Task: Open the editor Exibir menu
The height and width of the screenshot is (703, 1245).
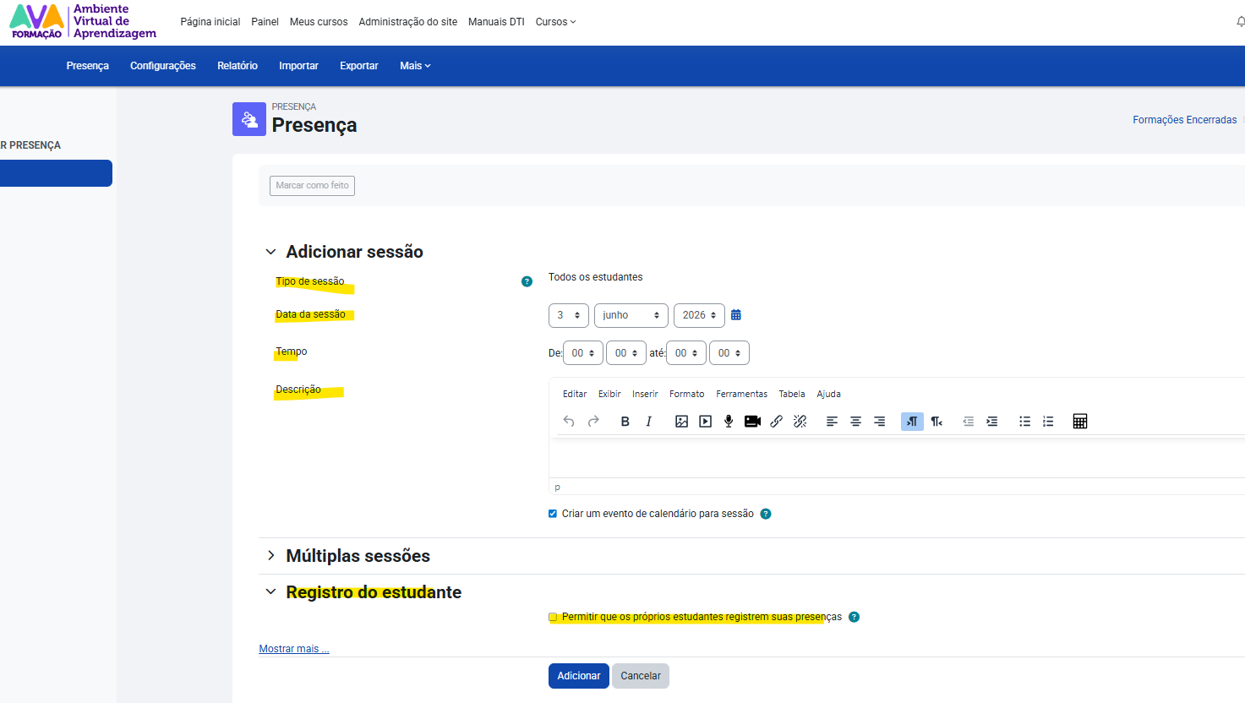Action: click(609, 394)
